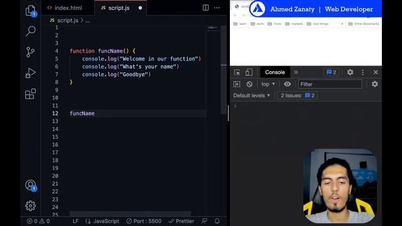Open the work bookmarks folder
The image size is (402, 226).
coord(257,24)
